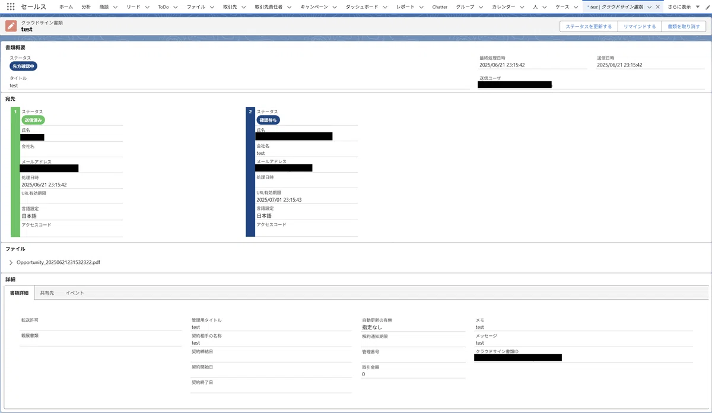Open the 商談 tab dropdown arrow
Screen dimensions: 712x413
coord(115,7)
